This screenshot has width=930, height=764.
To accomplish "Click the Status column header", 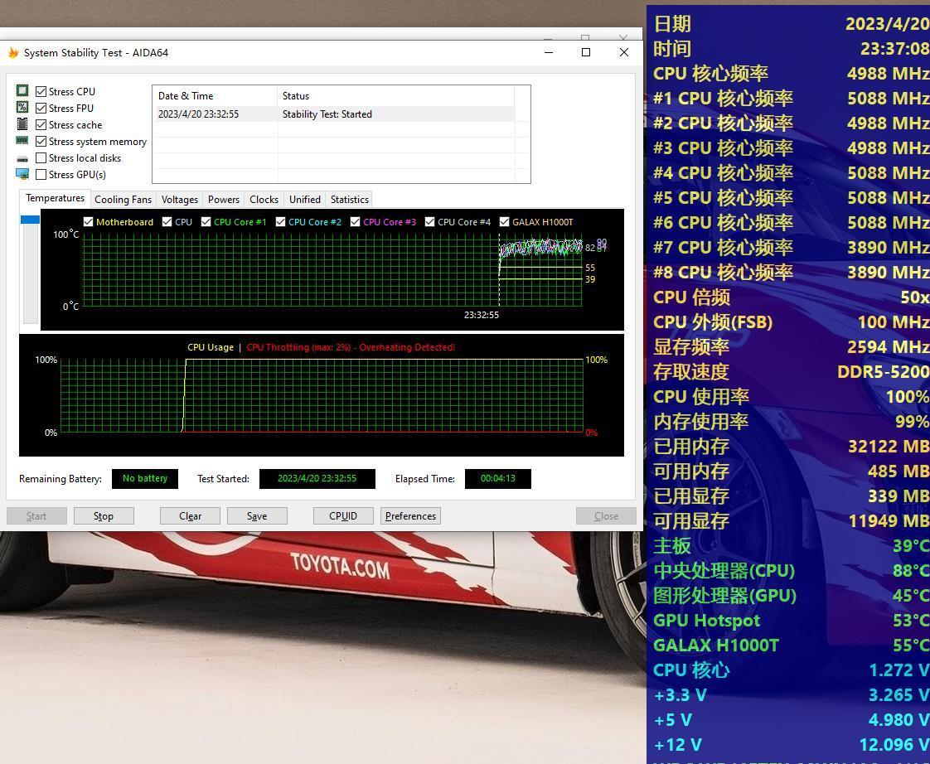I will click(x=395, y=95).
